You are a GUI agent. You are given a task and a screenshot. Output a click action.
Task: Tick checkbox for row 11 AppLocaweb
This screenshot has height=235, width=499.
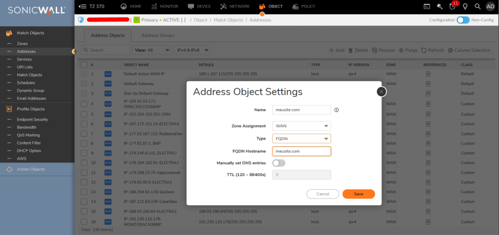tap(84, 172)
